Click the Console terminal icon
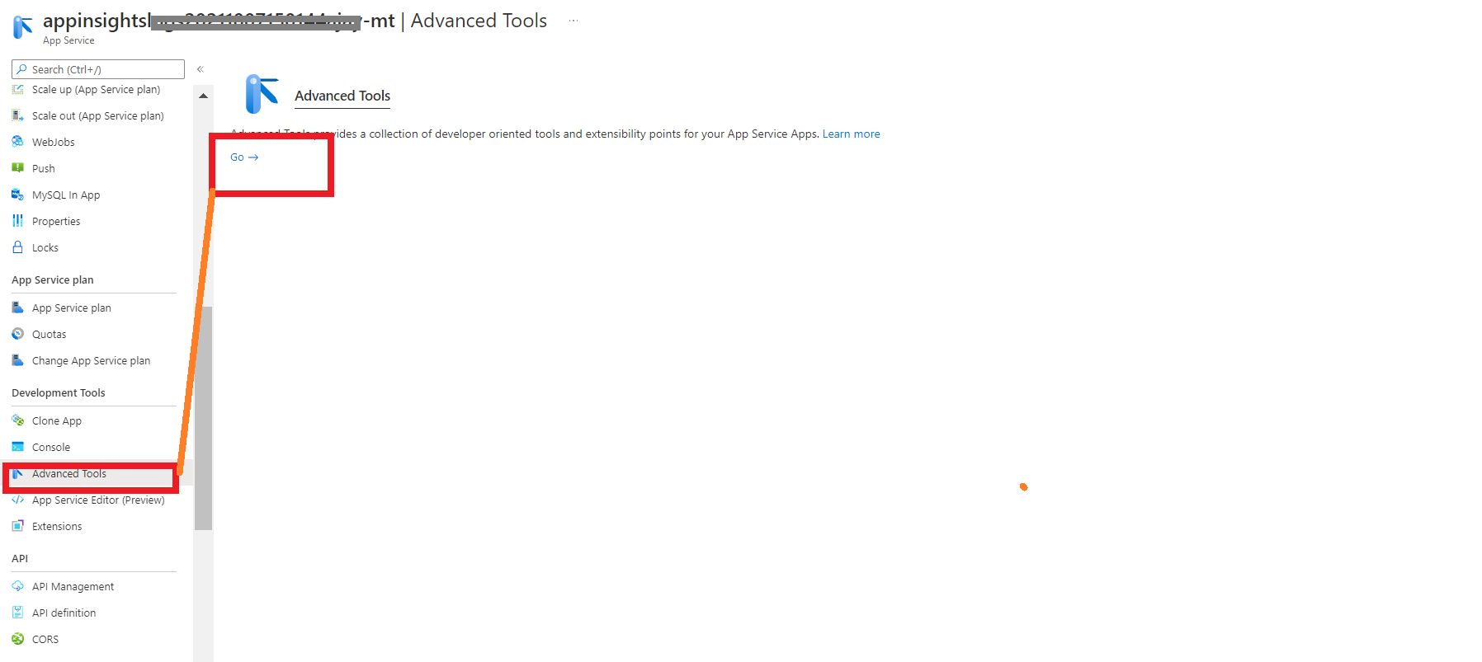Viewport: 1482px width, 662px height. pyautogui.click(x=17, y=447)
